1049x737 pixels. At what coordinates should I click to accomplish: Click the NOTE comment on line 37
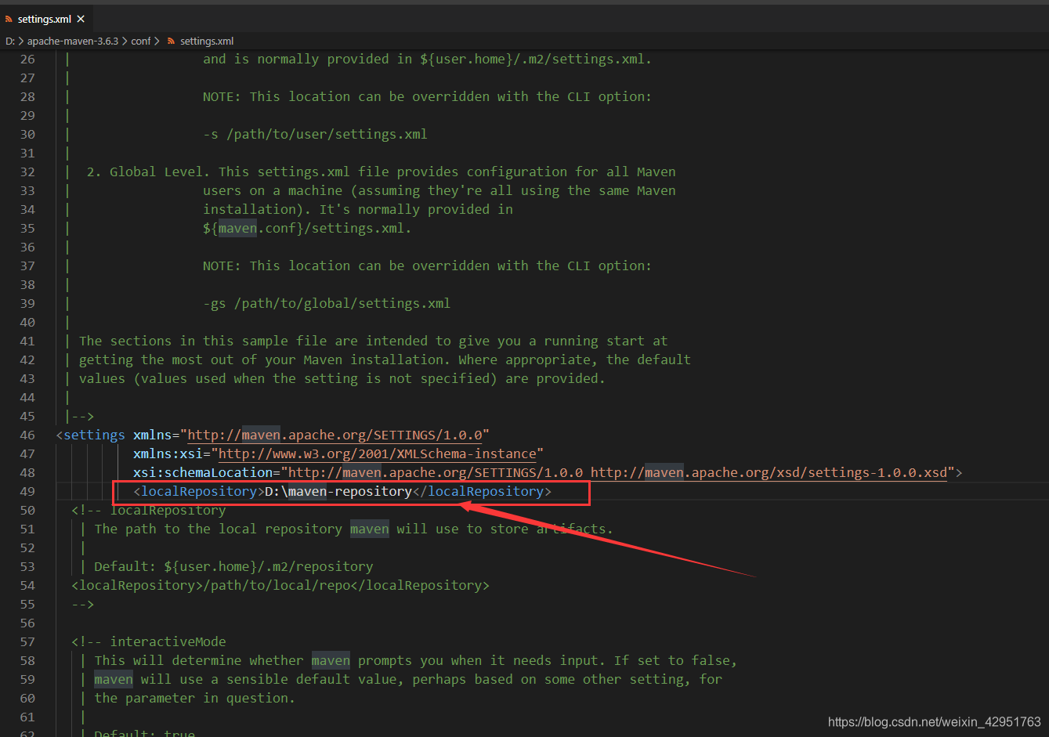coord(427,266)
